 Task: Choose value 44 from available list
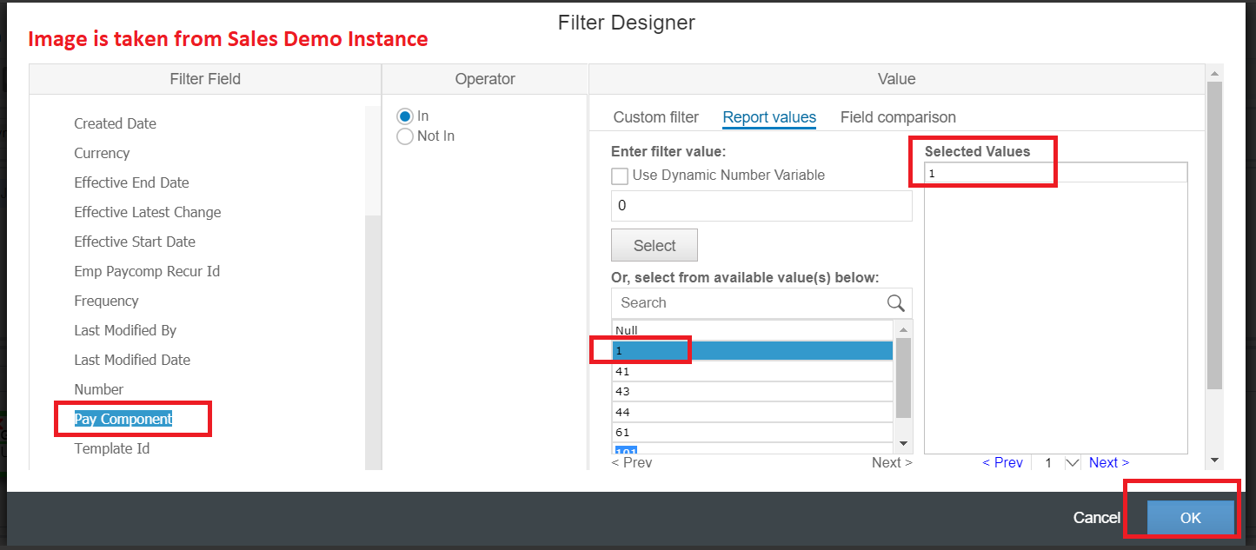(x=753, y=412)
